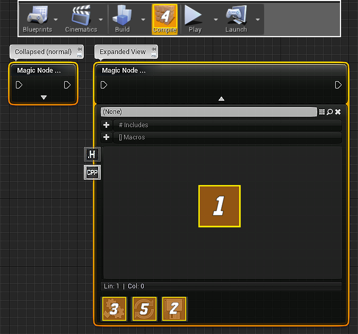Open the Build options dropdown arrow
Viewport: 358px width, 334px height.
coord(143,19)
